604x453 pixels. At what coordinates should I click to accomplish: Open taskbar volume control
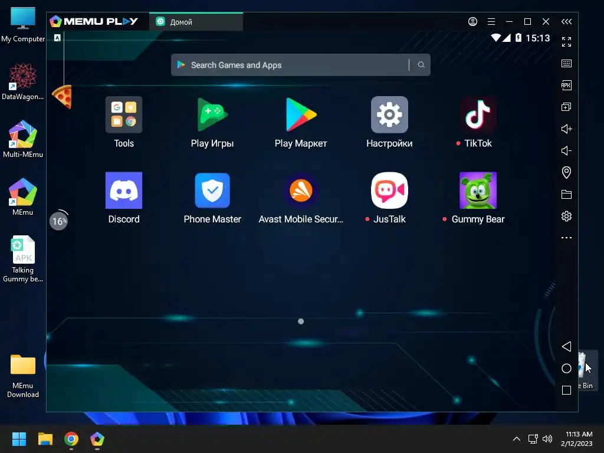tap(547, 439)
